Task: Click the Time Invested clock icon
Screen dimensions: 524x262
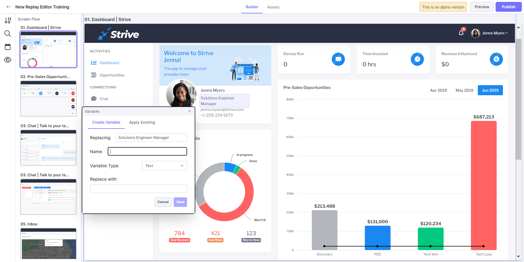Action: (417, 59)
